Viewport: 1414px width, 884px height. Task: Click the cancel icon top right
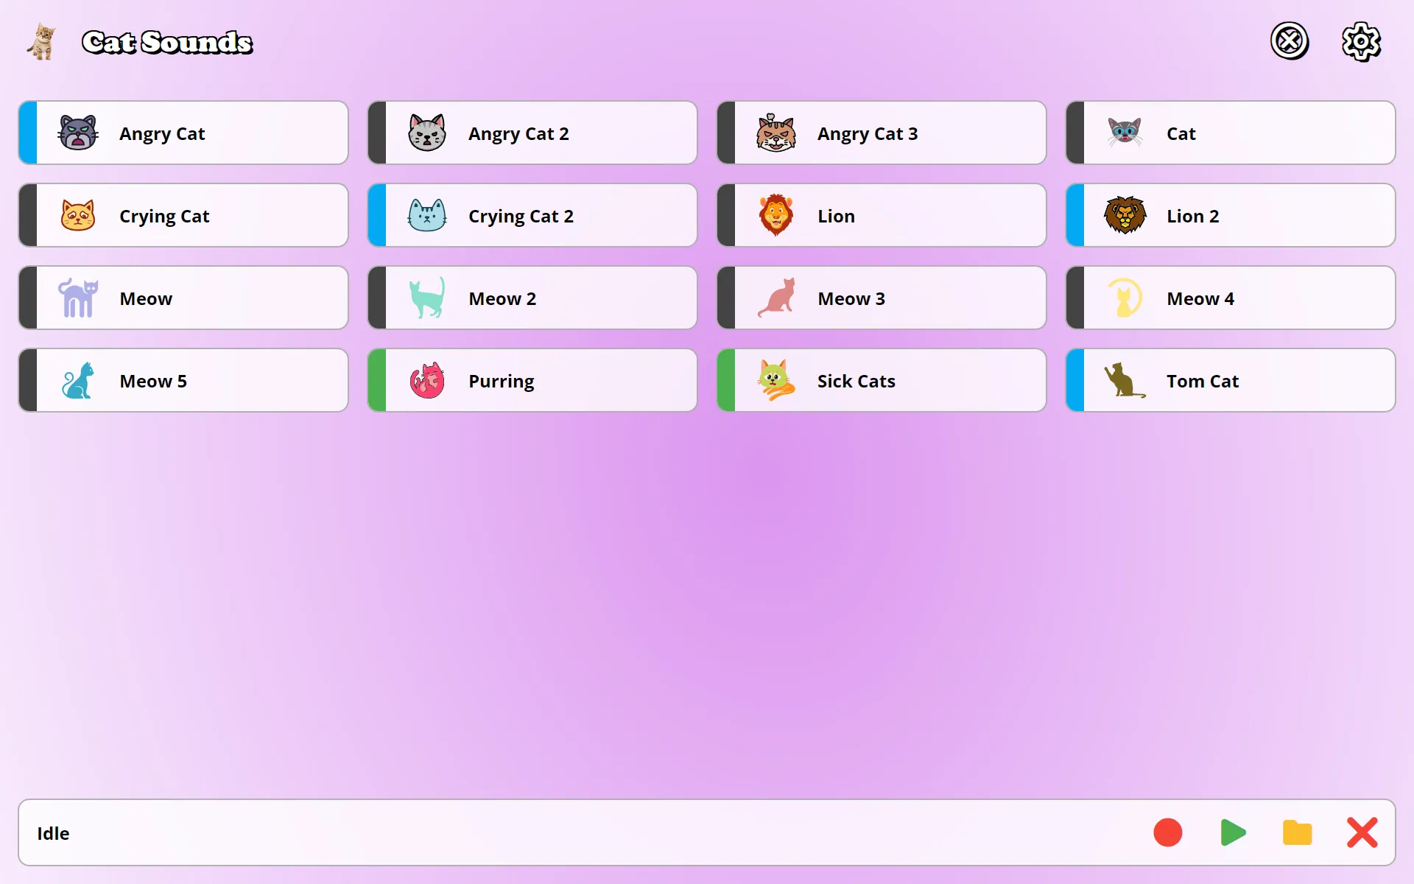pyautogui.click(x=1287, y=42)
